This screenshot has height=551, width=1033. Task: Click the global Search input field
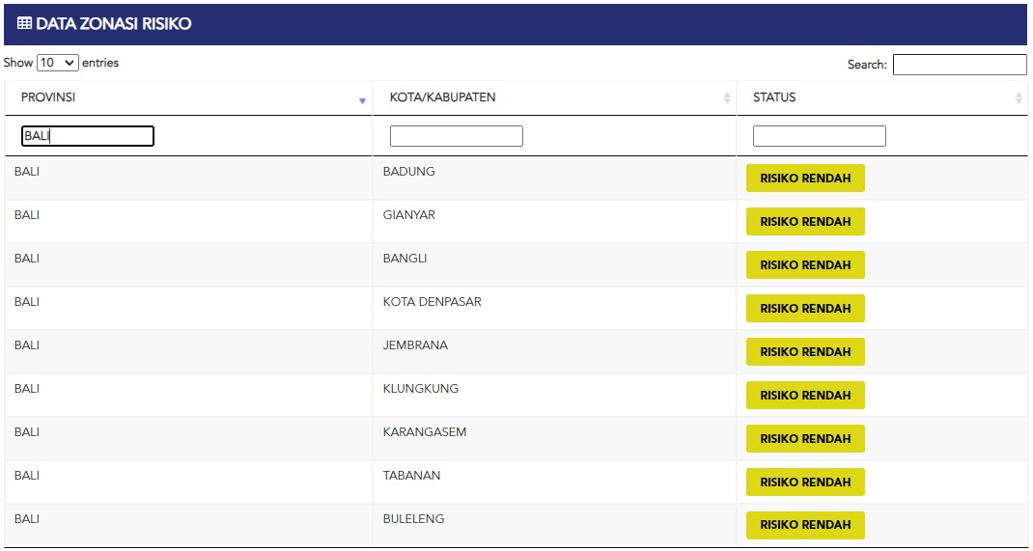(959, 65)
